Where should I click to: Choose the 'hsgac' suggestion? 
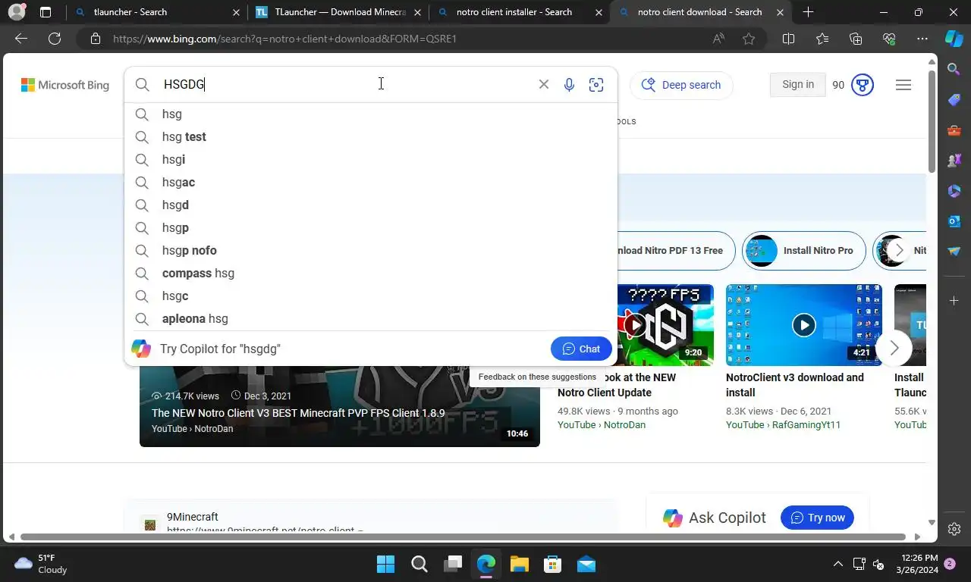[371, 182]
